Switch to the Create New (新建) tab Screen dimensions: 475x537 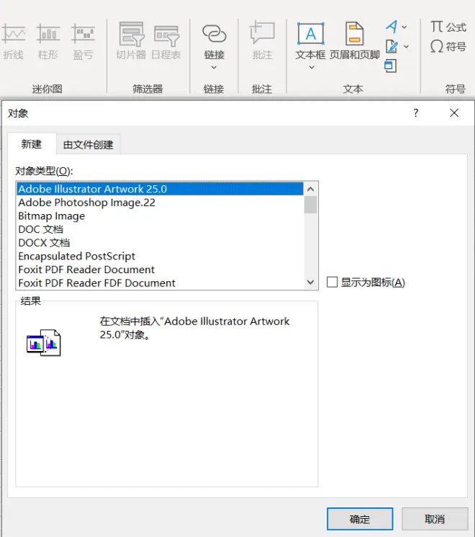32,144
